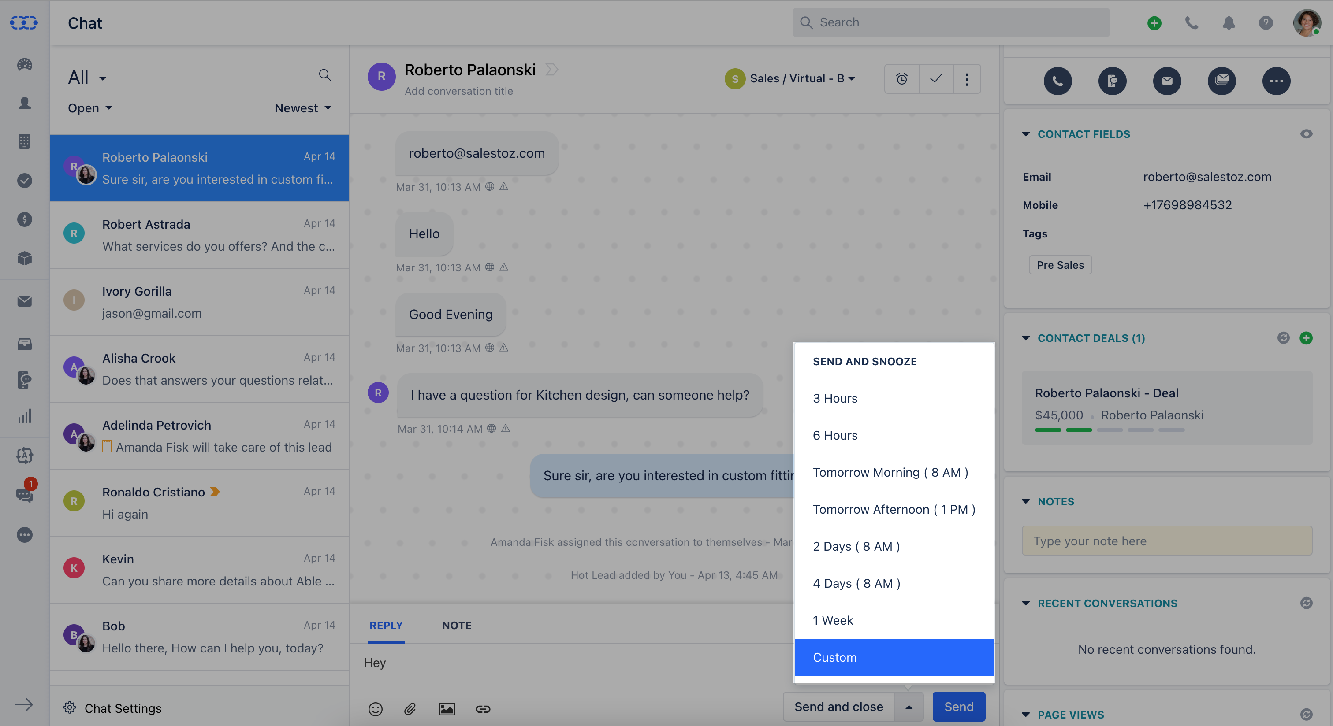Open the Email envelope icon in sidebar
The height and width of the screenshot is (726, 1333).
(24, 301)
